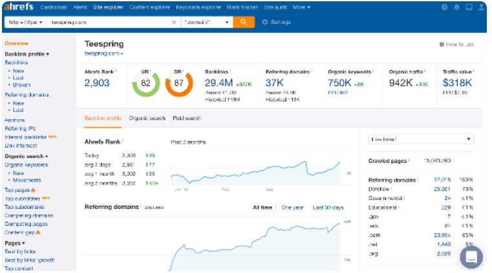Open Referring IPs link
The image size is (492, 273).
[20, 129]
